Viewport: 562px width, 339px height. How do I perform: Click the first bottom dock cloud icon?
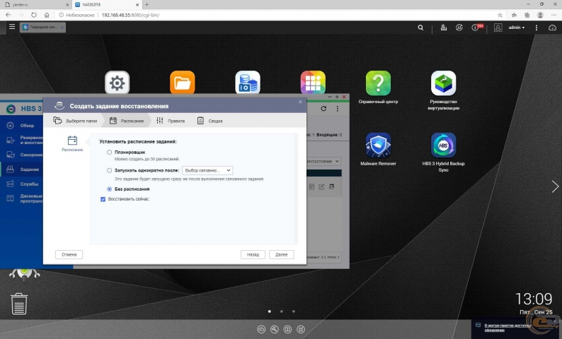261,329
